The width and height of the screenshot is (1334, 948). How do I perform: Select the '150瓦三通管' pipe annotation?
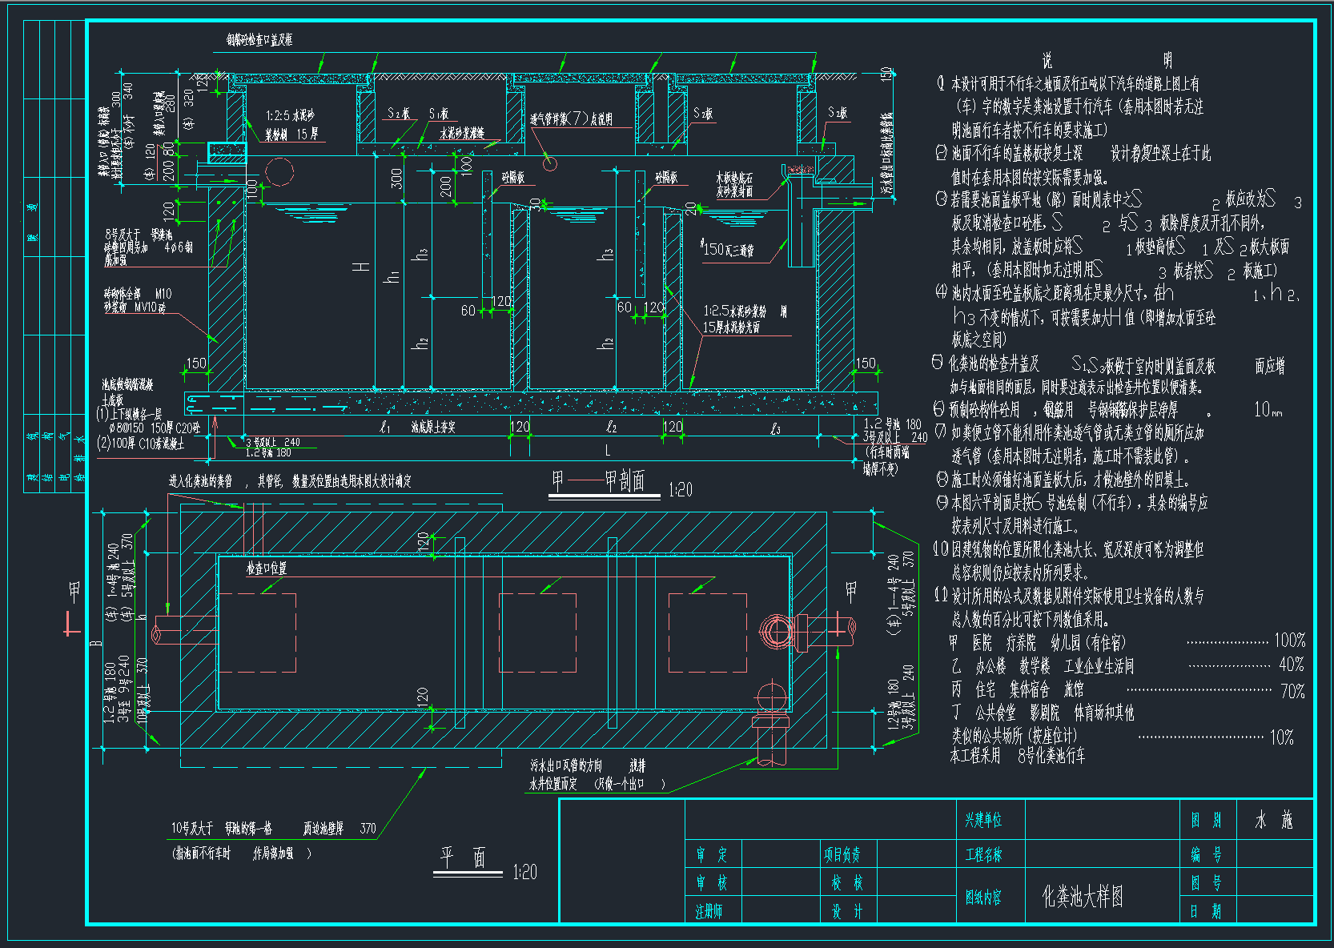tap(728, 250)
